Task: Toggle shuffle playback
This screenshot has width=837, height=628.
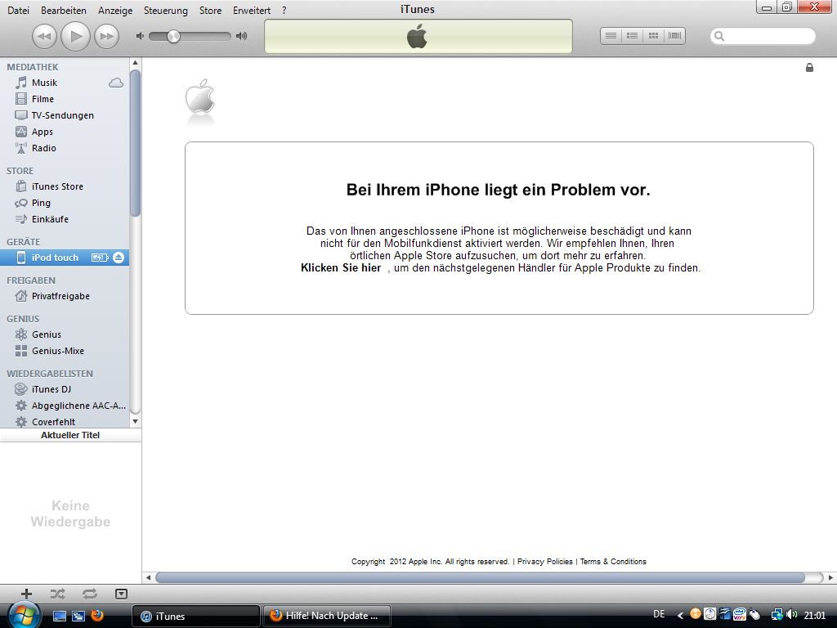Action: [x=58, y=594]
